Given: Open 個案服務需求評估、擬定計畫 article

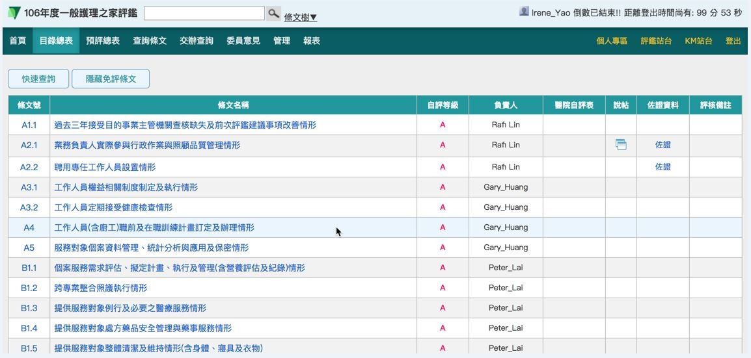Looking at the screenshot, I should (180, 268).
